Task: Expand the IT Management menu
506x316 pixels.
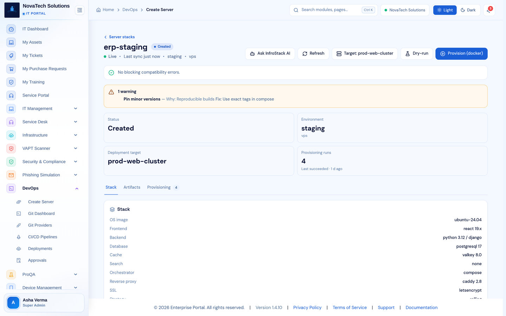Action: pos(76,108)
